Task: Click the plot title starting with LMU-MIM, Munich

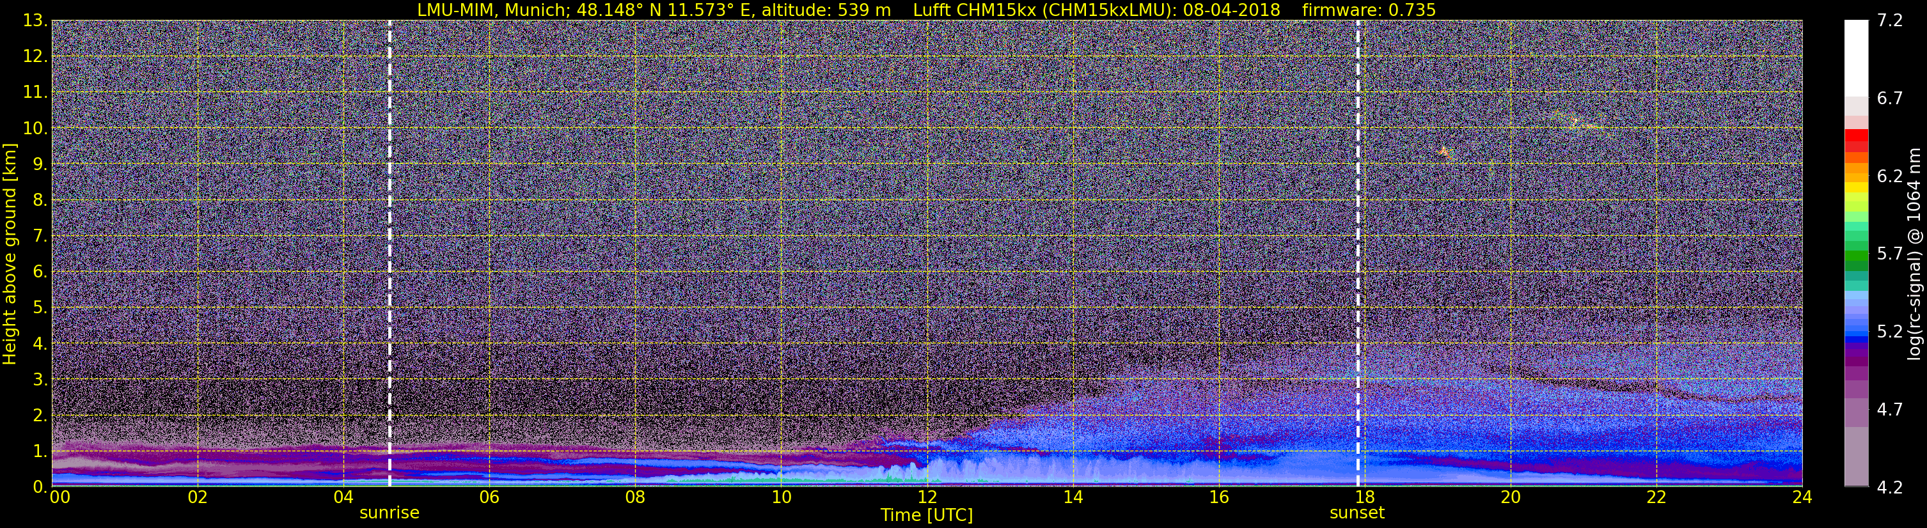Action: [926, 10]
